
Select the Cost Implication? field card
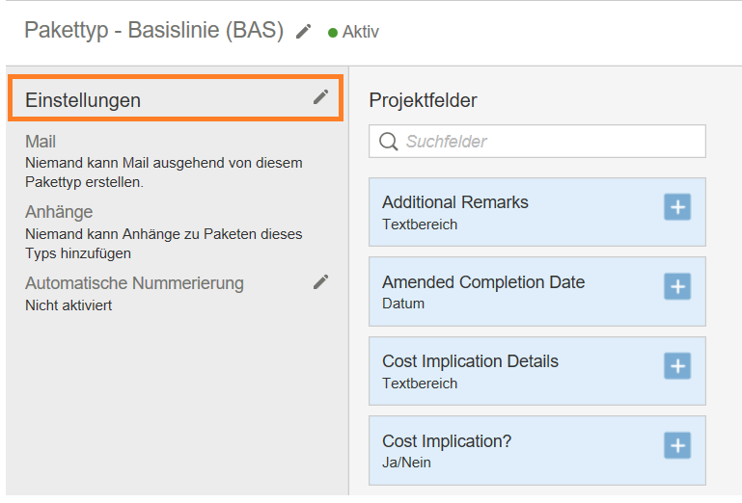pyautogui.click(x=537, y=450)
